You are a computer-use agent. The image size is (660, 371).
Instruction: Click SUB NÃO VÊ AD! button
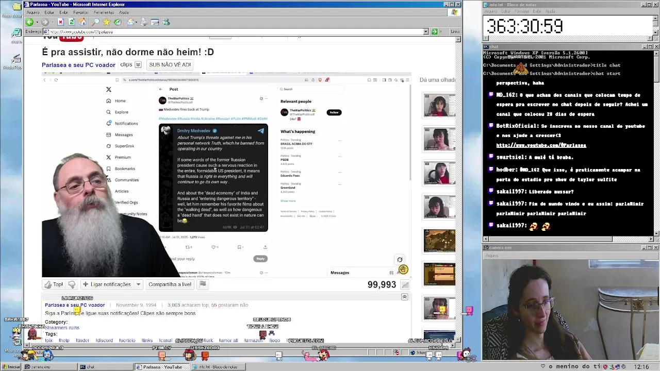170,65
